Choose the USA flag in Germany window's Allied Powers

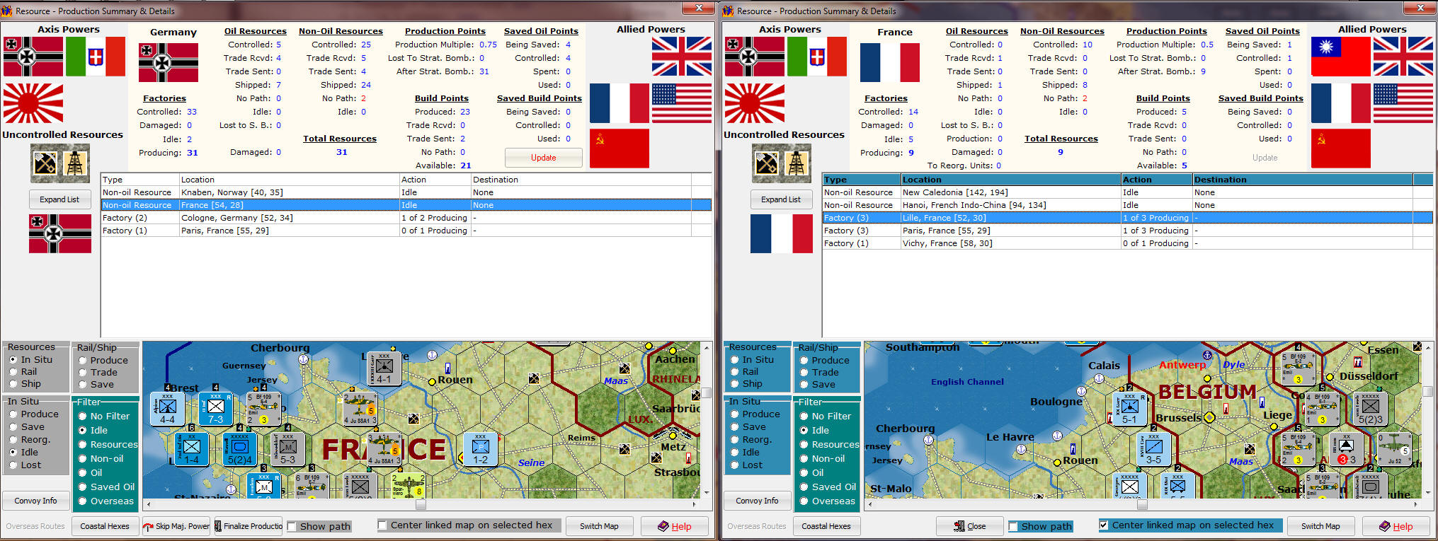click(681, 103)
